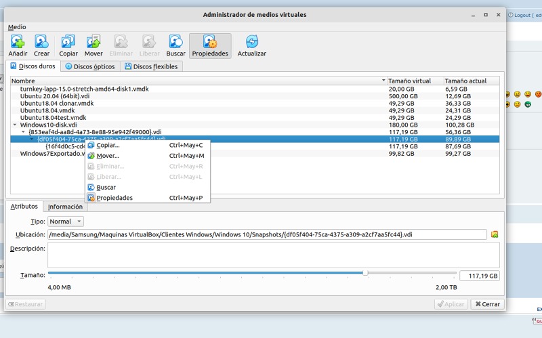Click the Buscar toolbar icon
The image size is (542, 338).
(x=175, y=43)
